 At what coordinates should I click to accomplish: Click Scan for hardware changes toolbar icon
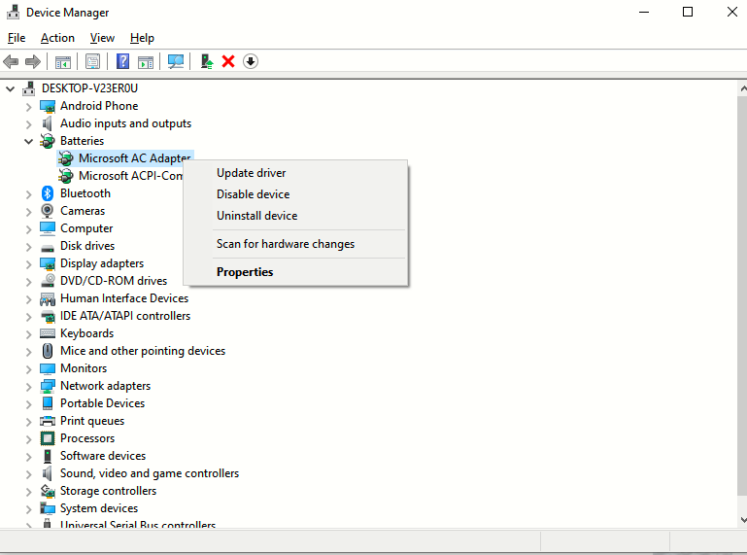pyautogui.click(x=176, y=61)
